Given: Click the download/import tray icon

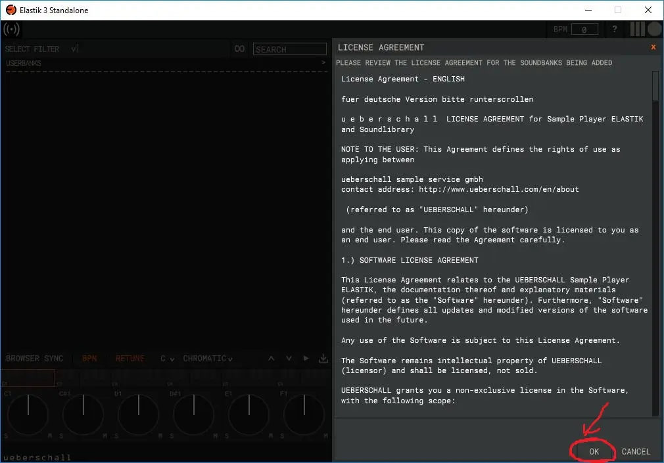Looking at the screenshot, I should 323,359.
